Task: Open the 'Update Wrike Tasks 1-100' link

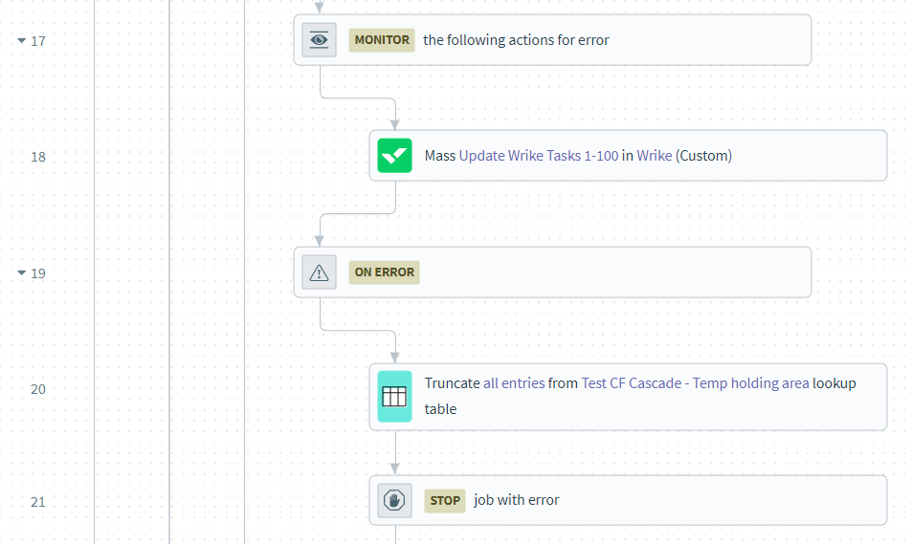Action: [x=538, y=155]
